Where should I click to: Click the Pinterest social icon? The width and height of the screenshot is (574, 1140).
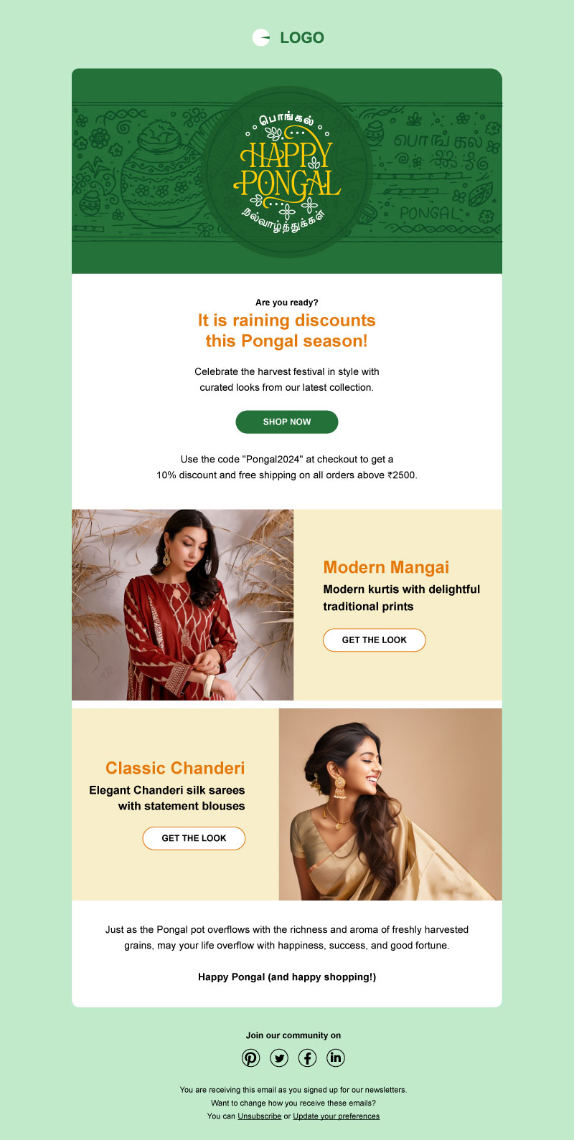pyautogui.click(x=250, y=1058)
